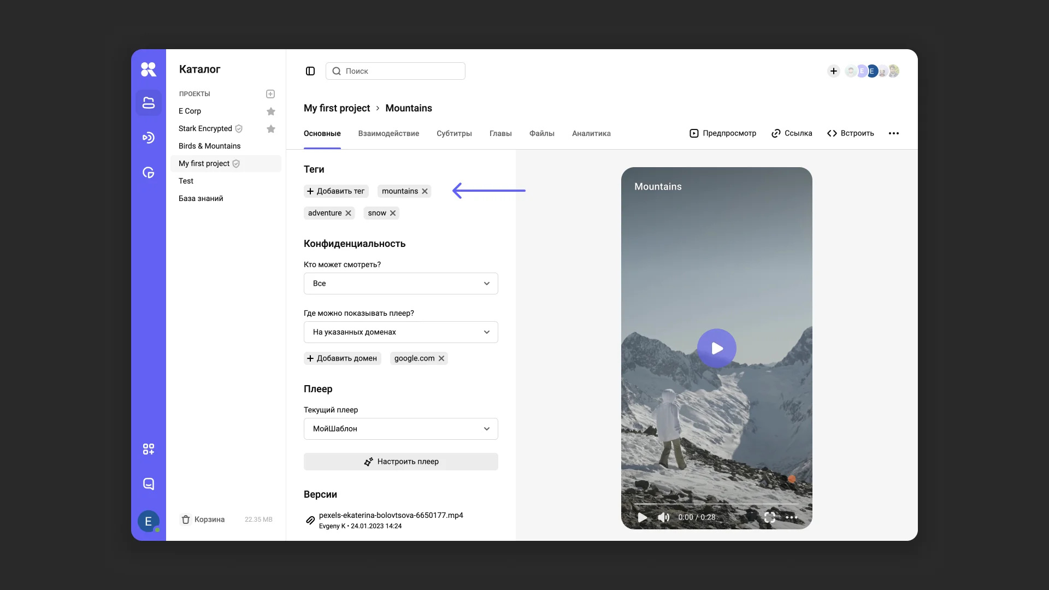Click the three-dots more options menu

pyautogui.click(x=894, y=133)
